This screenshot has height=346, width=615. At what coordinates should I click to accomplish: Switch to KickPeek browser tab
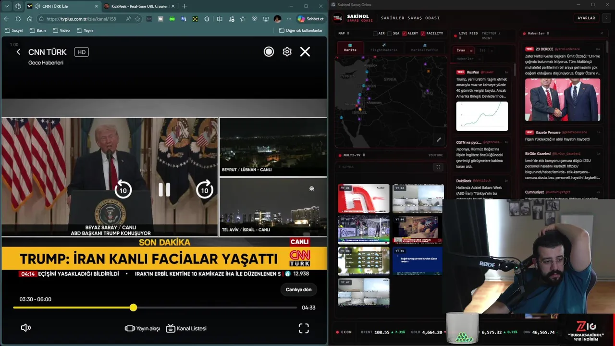coord(139,6)
